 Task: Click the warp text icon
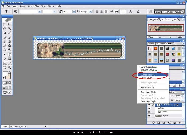coord(131,11)
